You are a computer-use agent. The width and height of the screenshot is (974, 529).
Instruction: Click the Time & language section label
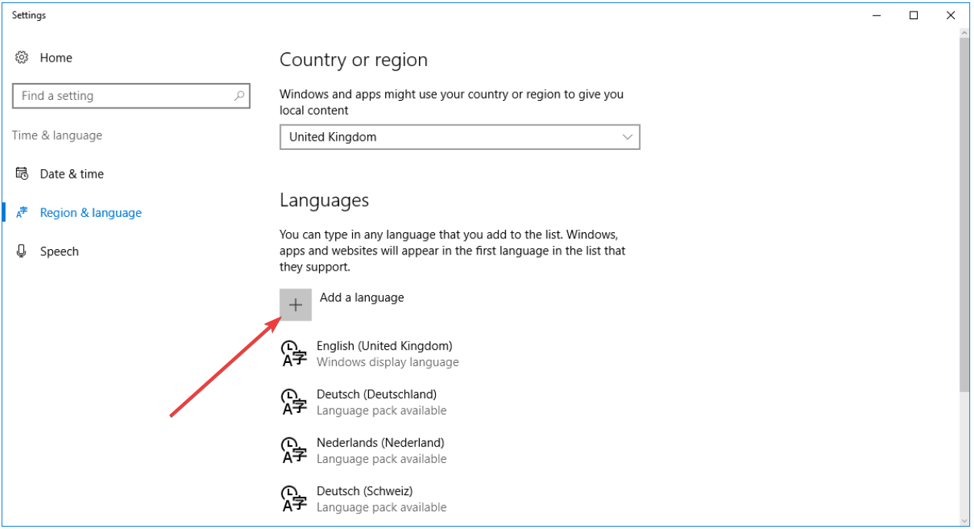tap(57, 135)
